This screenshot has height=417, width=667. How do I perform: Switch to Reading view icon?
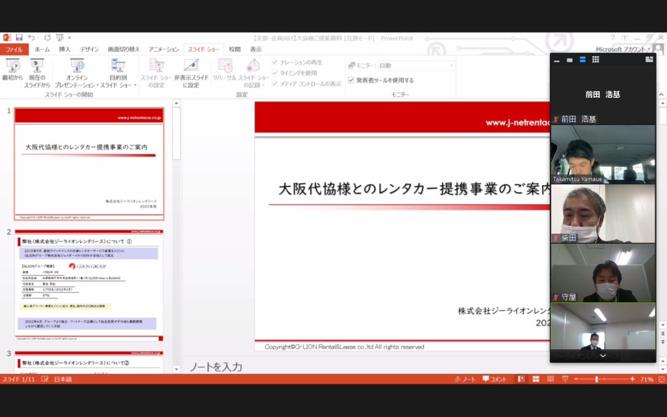[550, 379]
